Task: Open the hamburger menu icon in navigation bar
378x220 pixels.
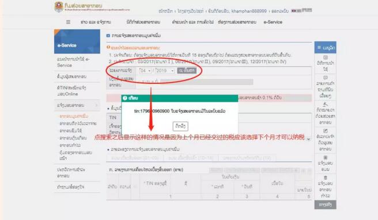Action: [68, 22]
